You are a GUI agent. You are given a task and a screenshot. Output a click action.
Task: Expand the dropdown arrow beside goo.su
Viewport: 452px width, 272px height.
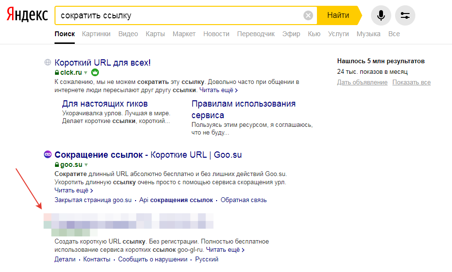(x=86, y=165)
